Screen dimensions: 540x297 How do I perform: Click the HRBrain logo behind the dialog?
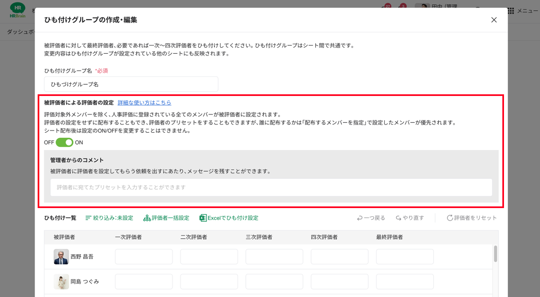pyautogui.click(x=17, y=10)
